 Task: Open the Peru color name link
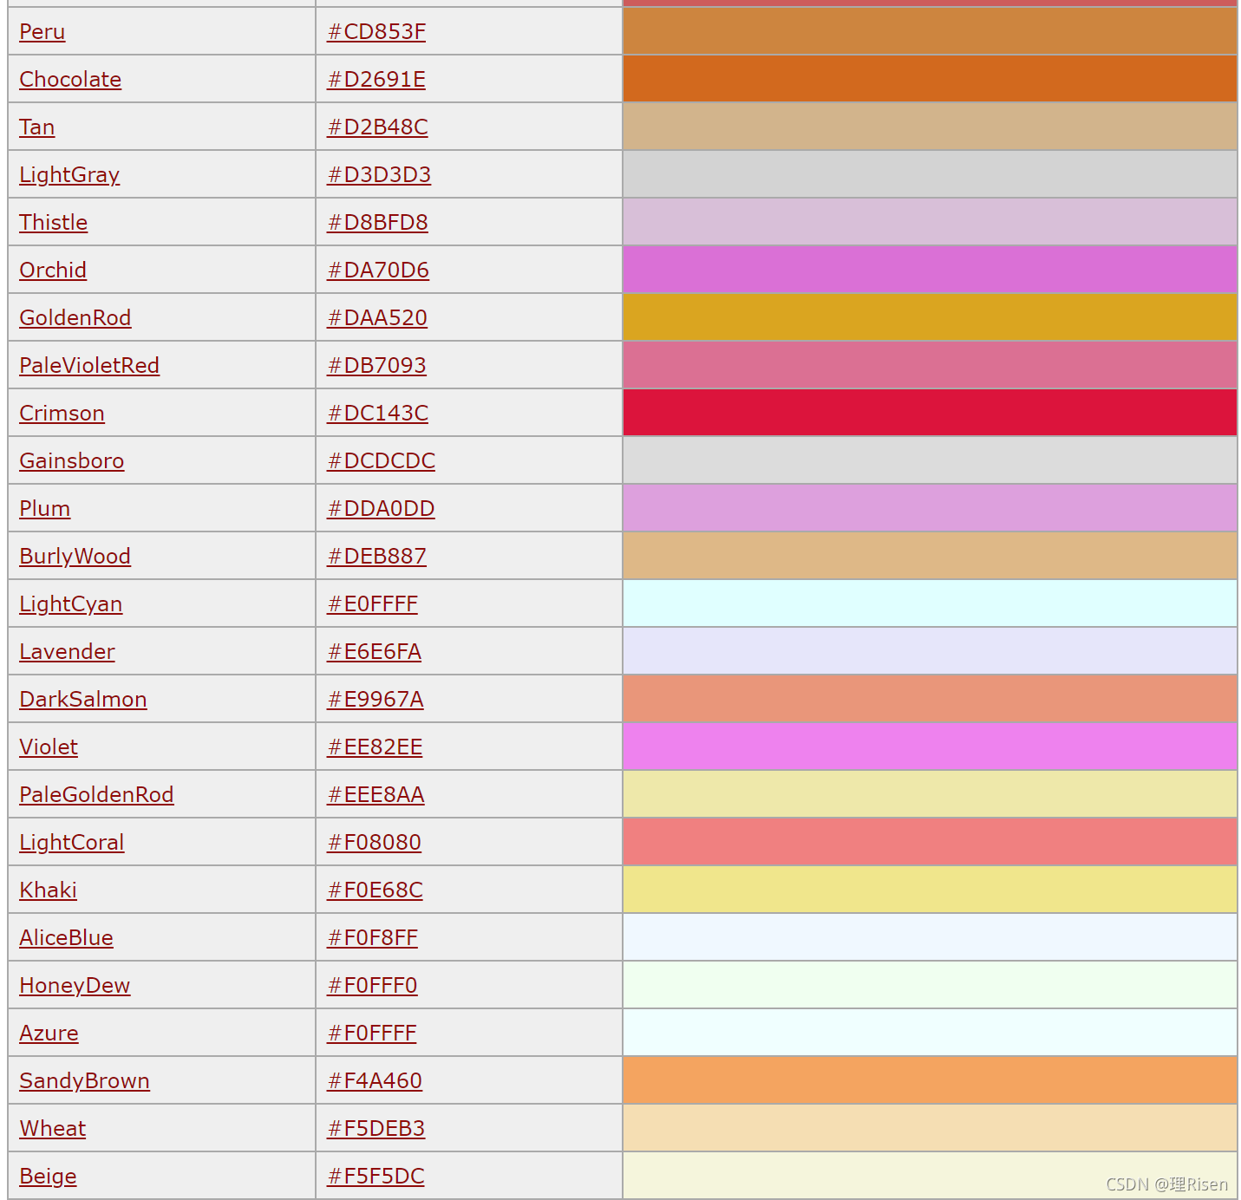[x=42, y=32]
